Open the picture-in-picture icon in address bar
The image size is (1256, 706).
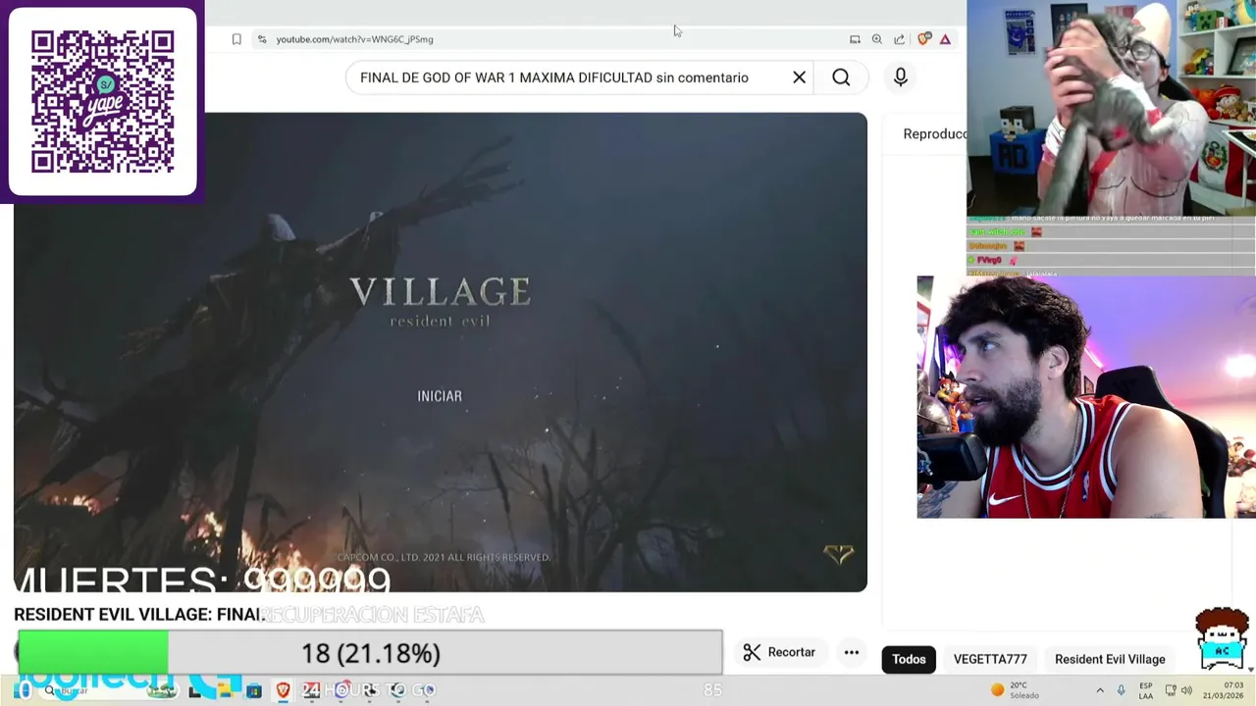coord(855,39)
